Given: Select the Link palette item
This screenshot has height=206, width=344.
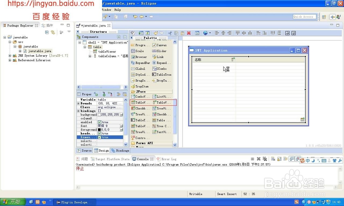Looking at the screenshot, I should pos(158,57).
